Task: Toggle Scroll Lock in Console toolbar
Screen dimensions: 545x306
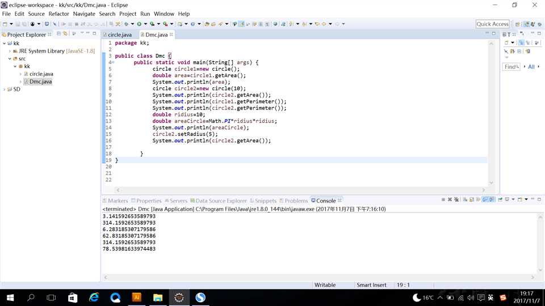Action: 472,199
